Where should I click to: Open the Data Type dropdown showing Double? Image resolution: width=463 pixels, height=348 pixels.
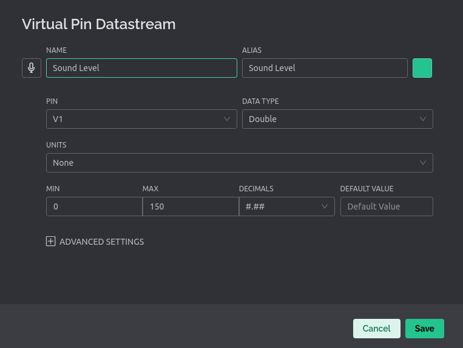click(331, 119)
